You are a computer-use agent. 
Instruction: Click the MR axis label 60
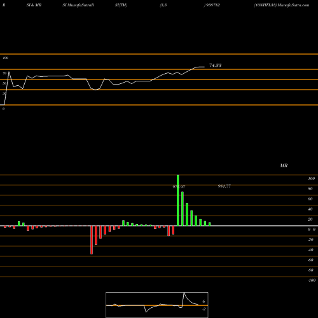310,199
